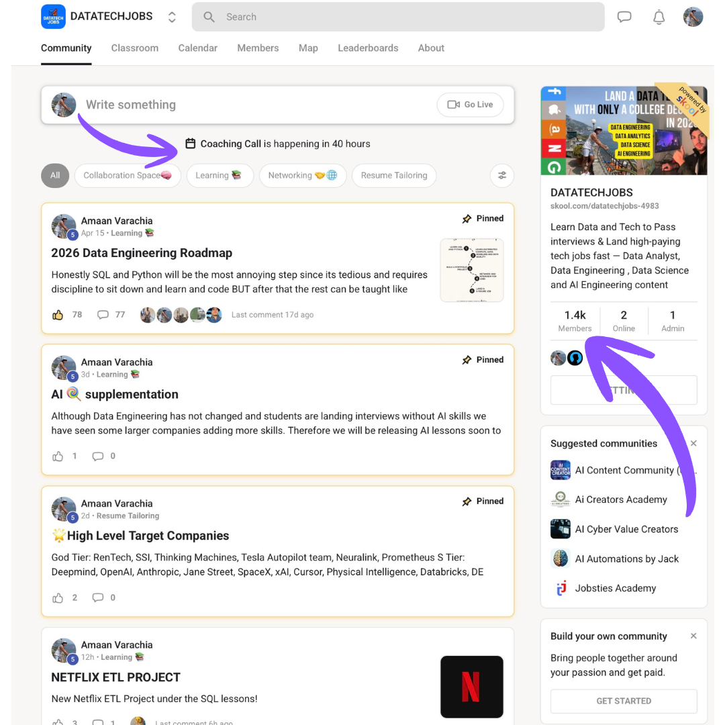Viewport: 725px width, 725px height.
Task: Open the Netflix logo thumbnail
Action: click(472, 687)
